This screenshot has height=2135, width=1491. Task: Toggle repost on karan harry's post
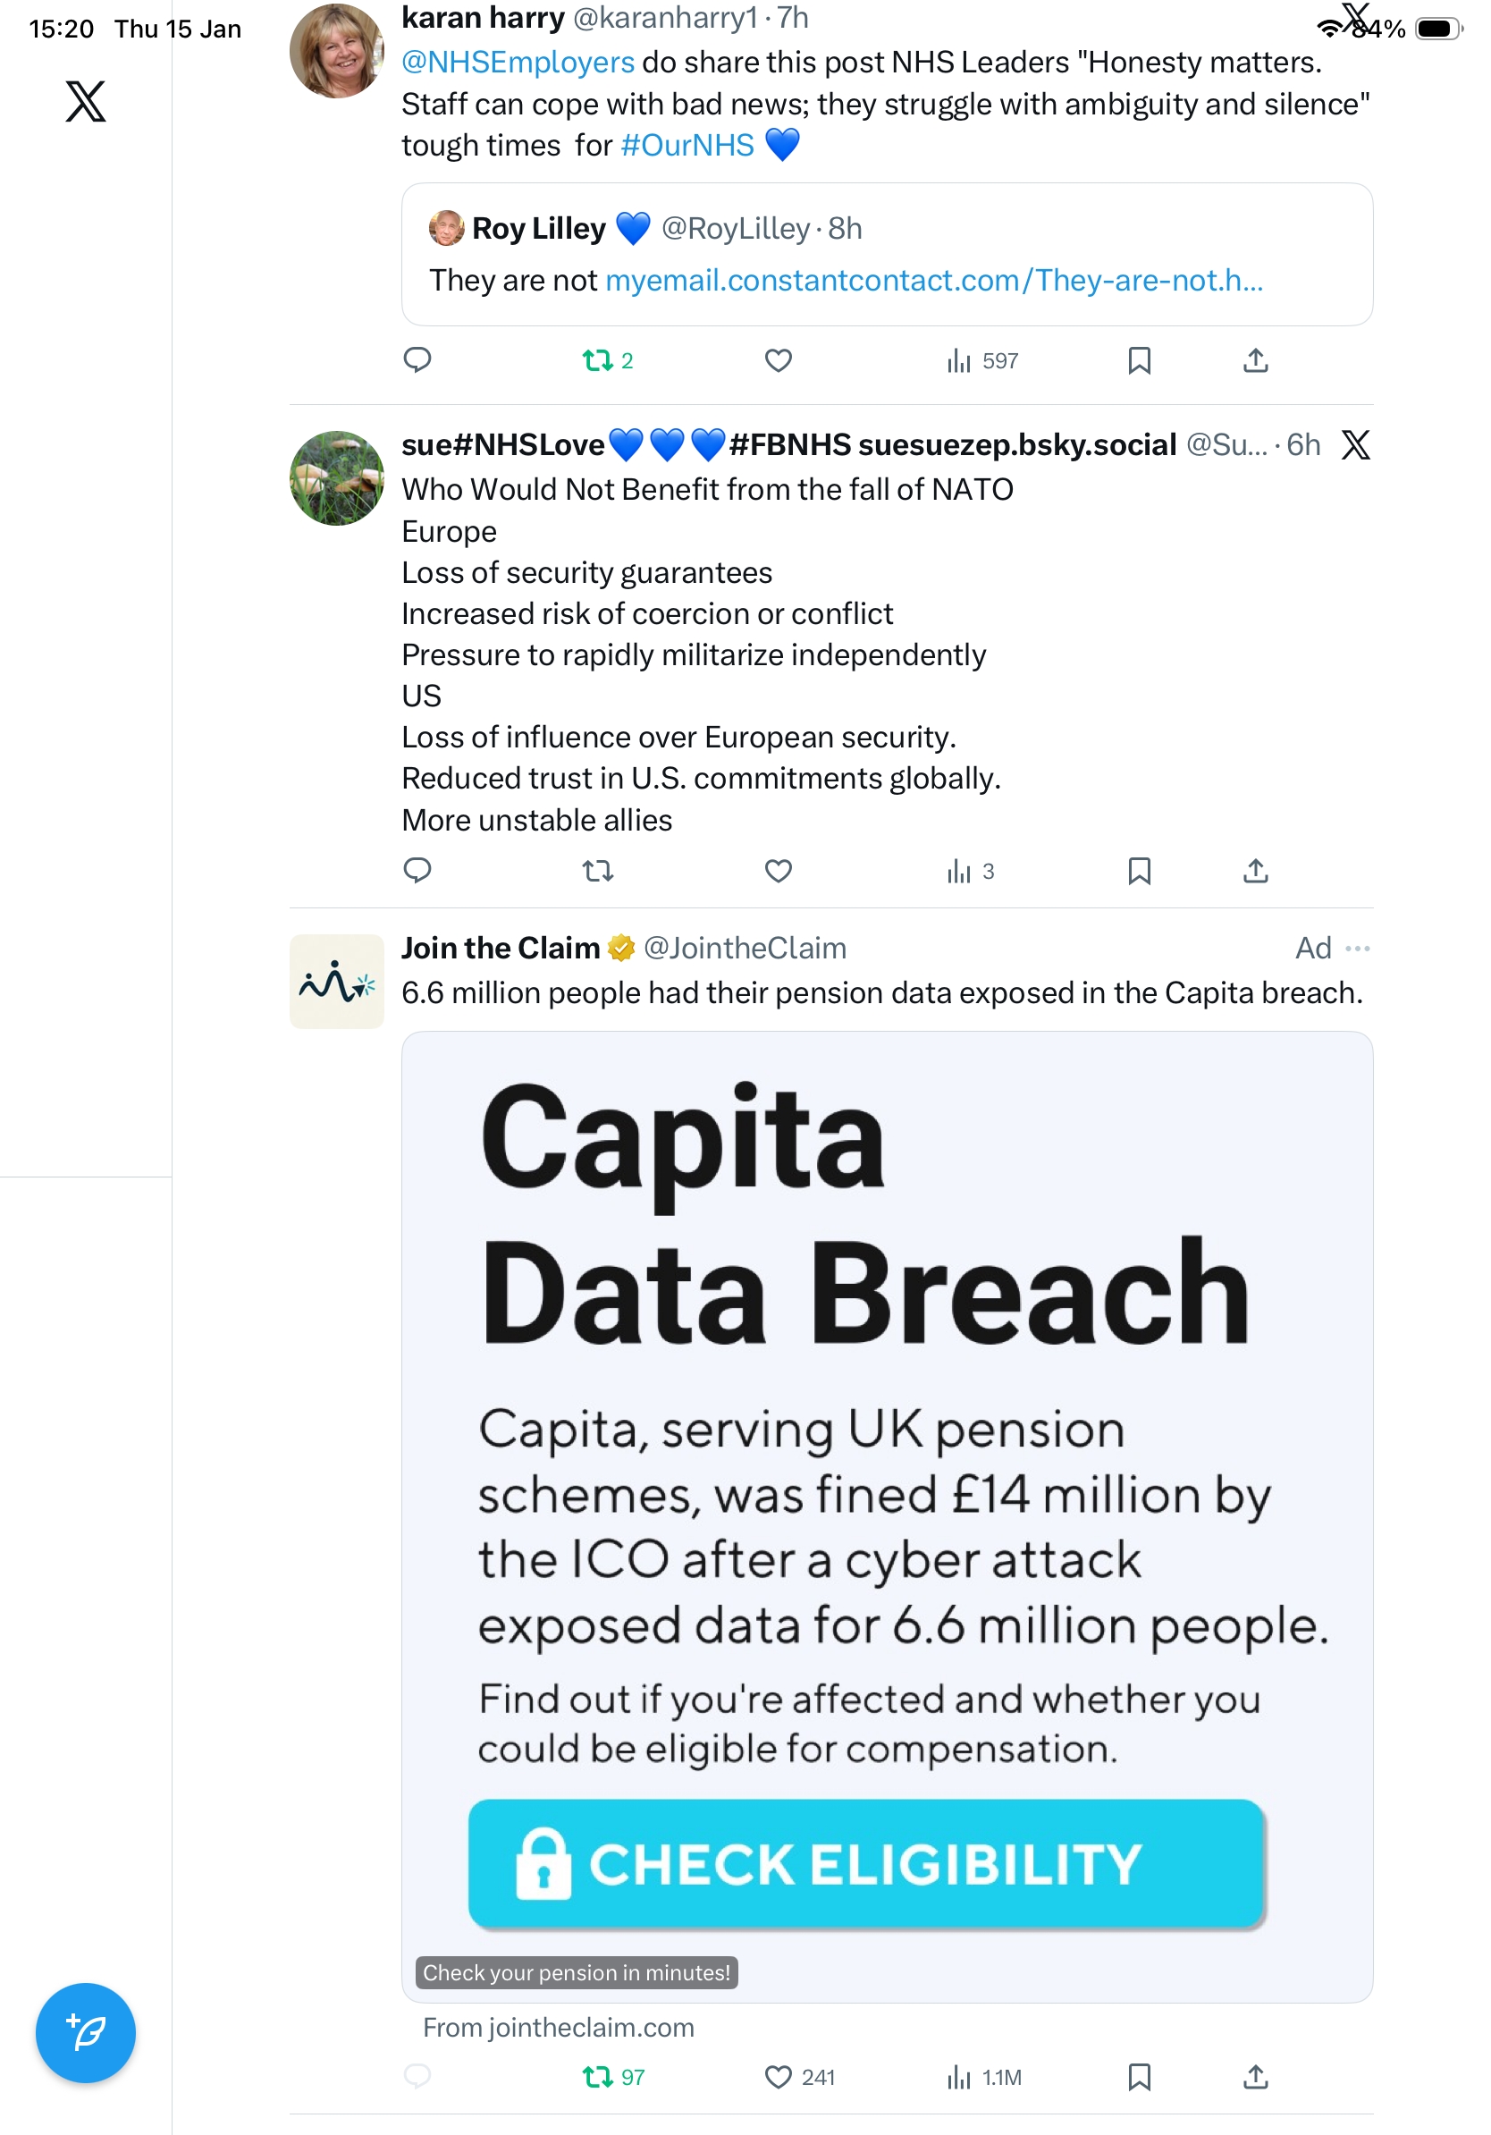pos(598,360)
